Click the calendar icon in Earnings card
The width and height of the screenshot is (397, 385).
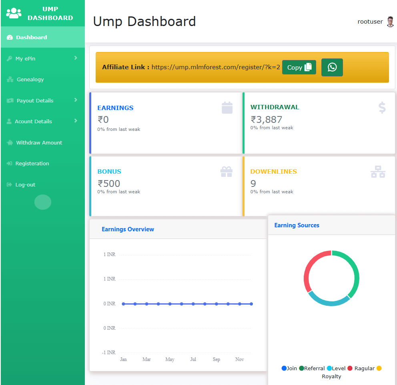(227, 108)
